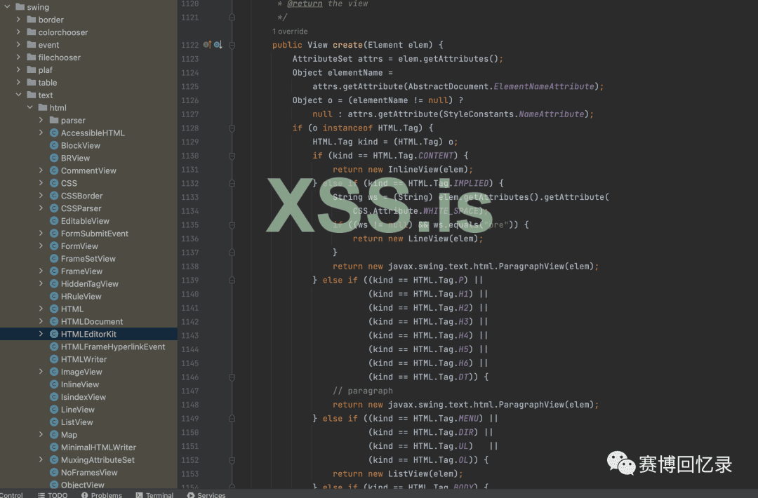The image size is (758, 498).
Task: Fold the IMPLIED block at line 1132
Action: click(232, 183)
